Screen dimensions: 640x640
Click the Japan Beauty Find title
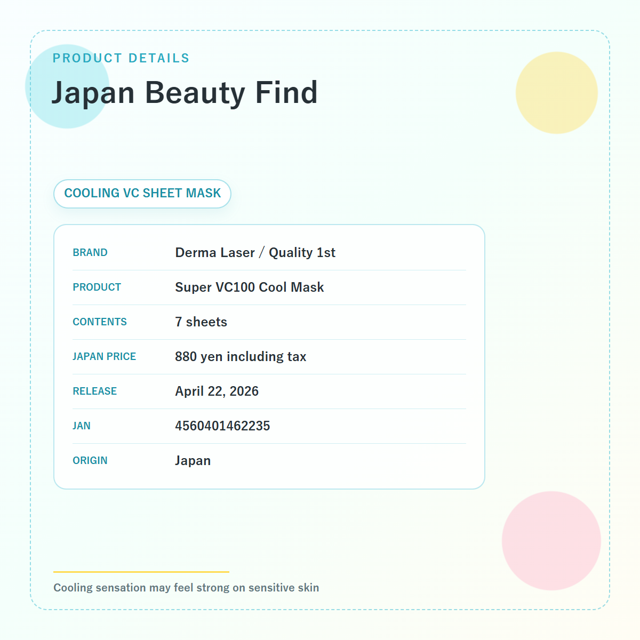185,93
